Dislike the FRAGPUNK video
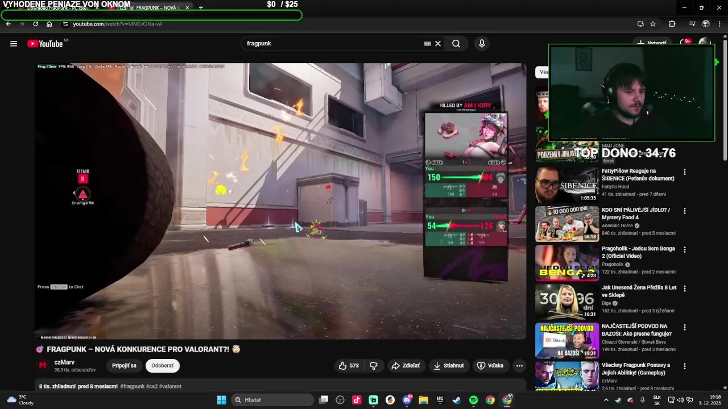Screen dimensions: 728x409 (374, 366)
